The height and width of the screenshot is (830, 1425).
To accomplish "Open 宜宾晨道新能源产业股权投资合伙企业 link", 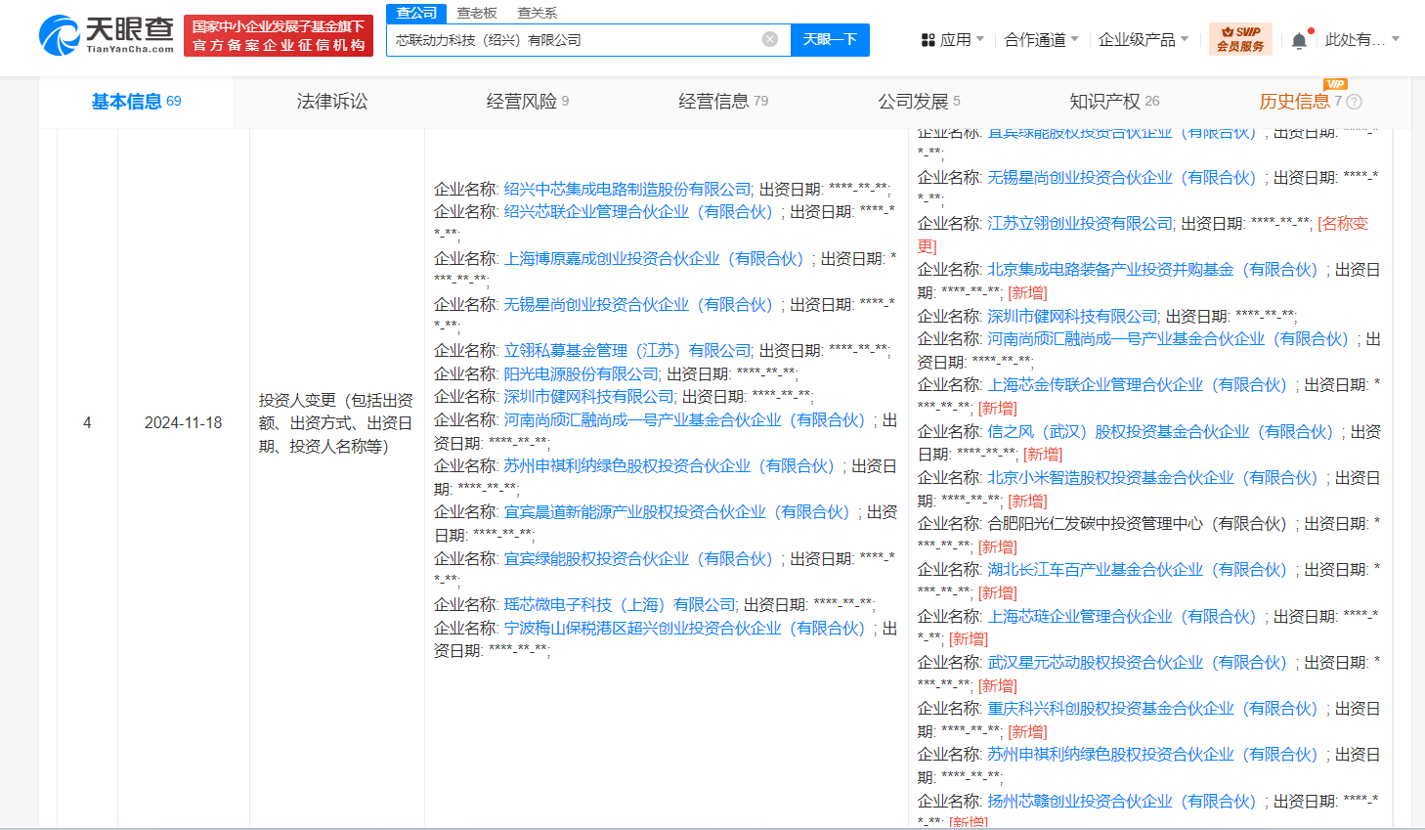I will click(x=681, y=512).
